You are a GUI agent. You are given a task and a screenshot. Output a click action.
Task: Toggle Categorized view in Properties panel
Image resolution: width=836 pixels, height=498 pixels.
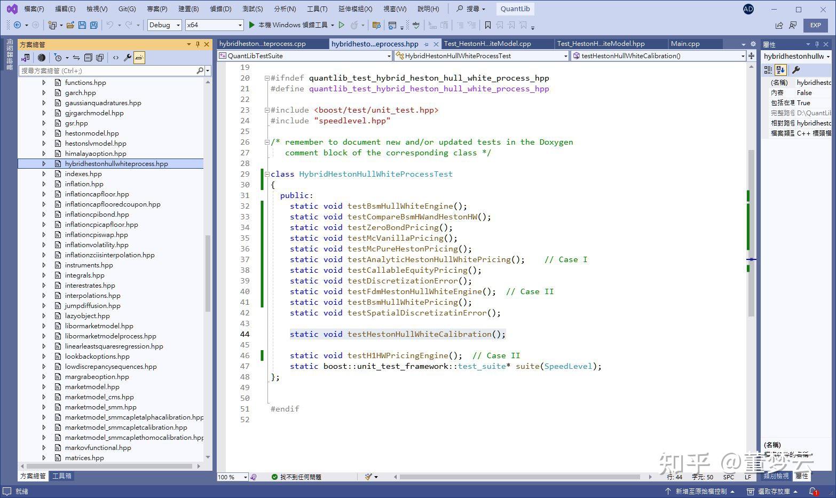point(768,70)
